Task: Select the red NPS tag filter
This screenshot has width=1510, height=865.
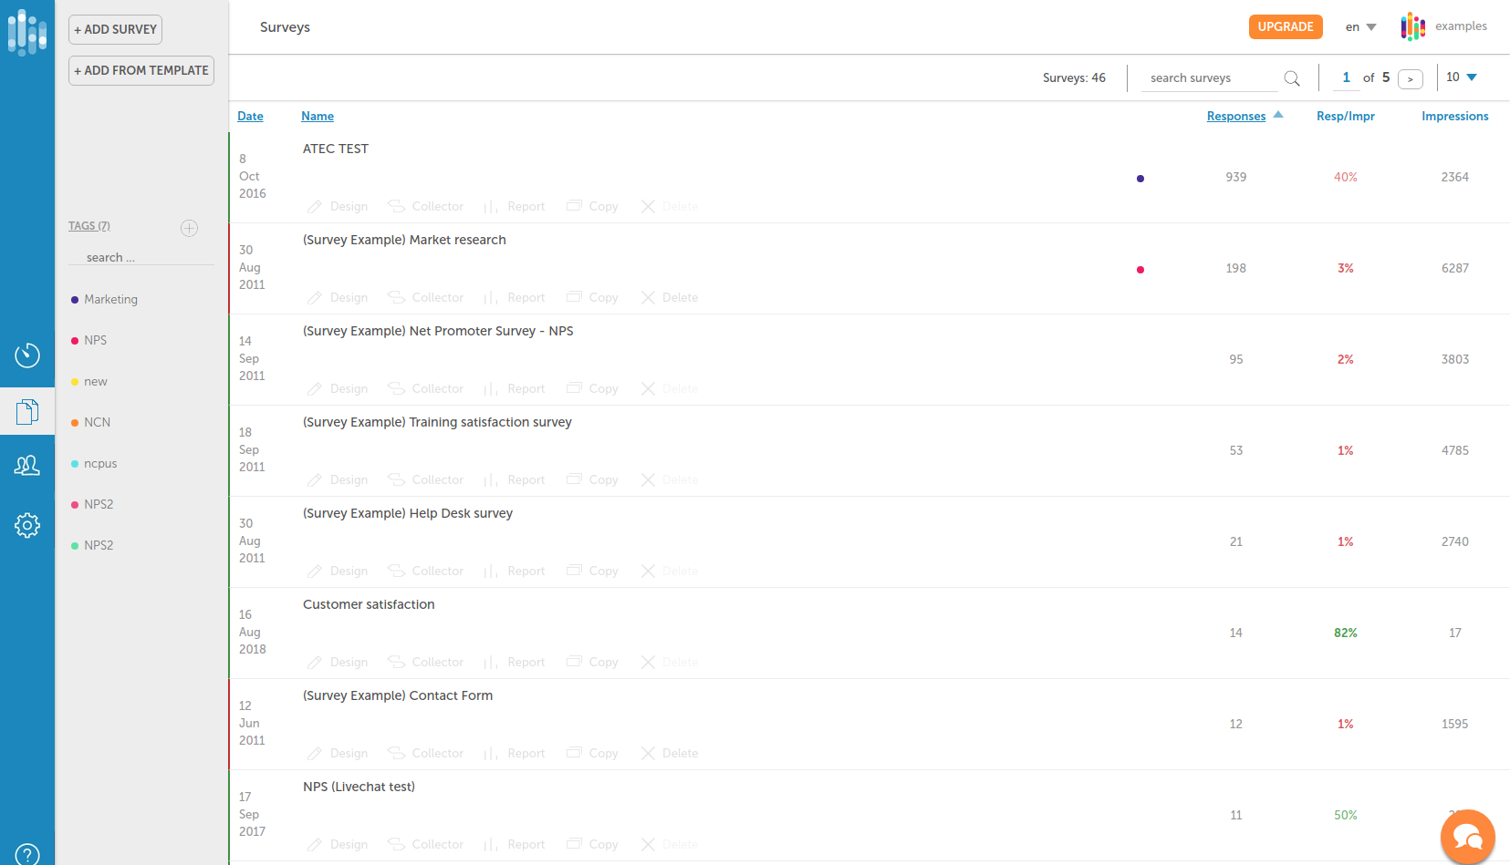Action: (95, 340)
